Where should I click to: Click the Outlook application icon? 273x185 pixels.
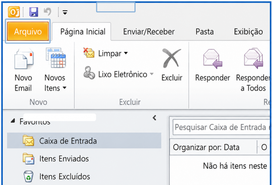coord(14,12)
